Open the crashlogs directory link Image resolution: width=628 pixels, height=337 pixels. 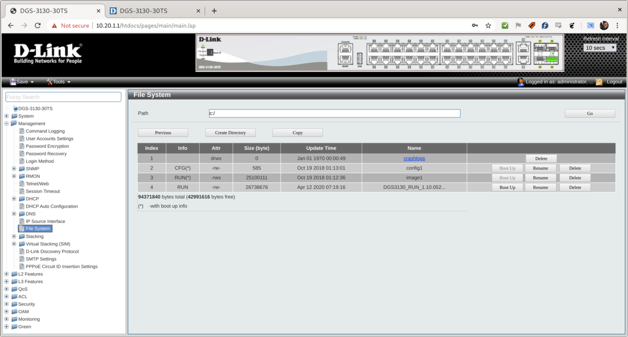pyautogui.click(x=414, y=159)
